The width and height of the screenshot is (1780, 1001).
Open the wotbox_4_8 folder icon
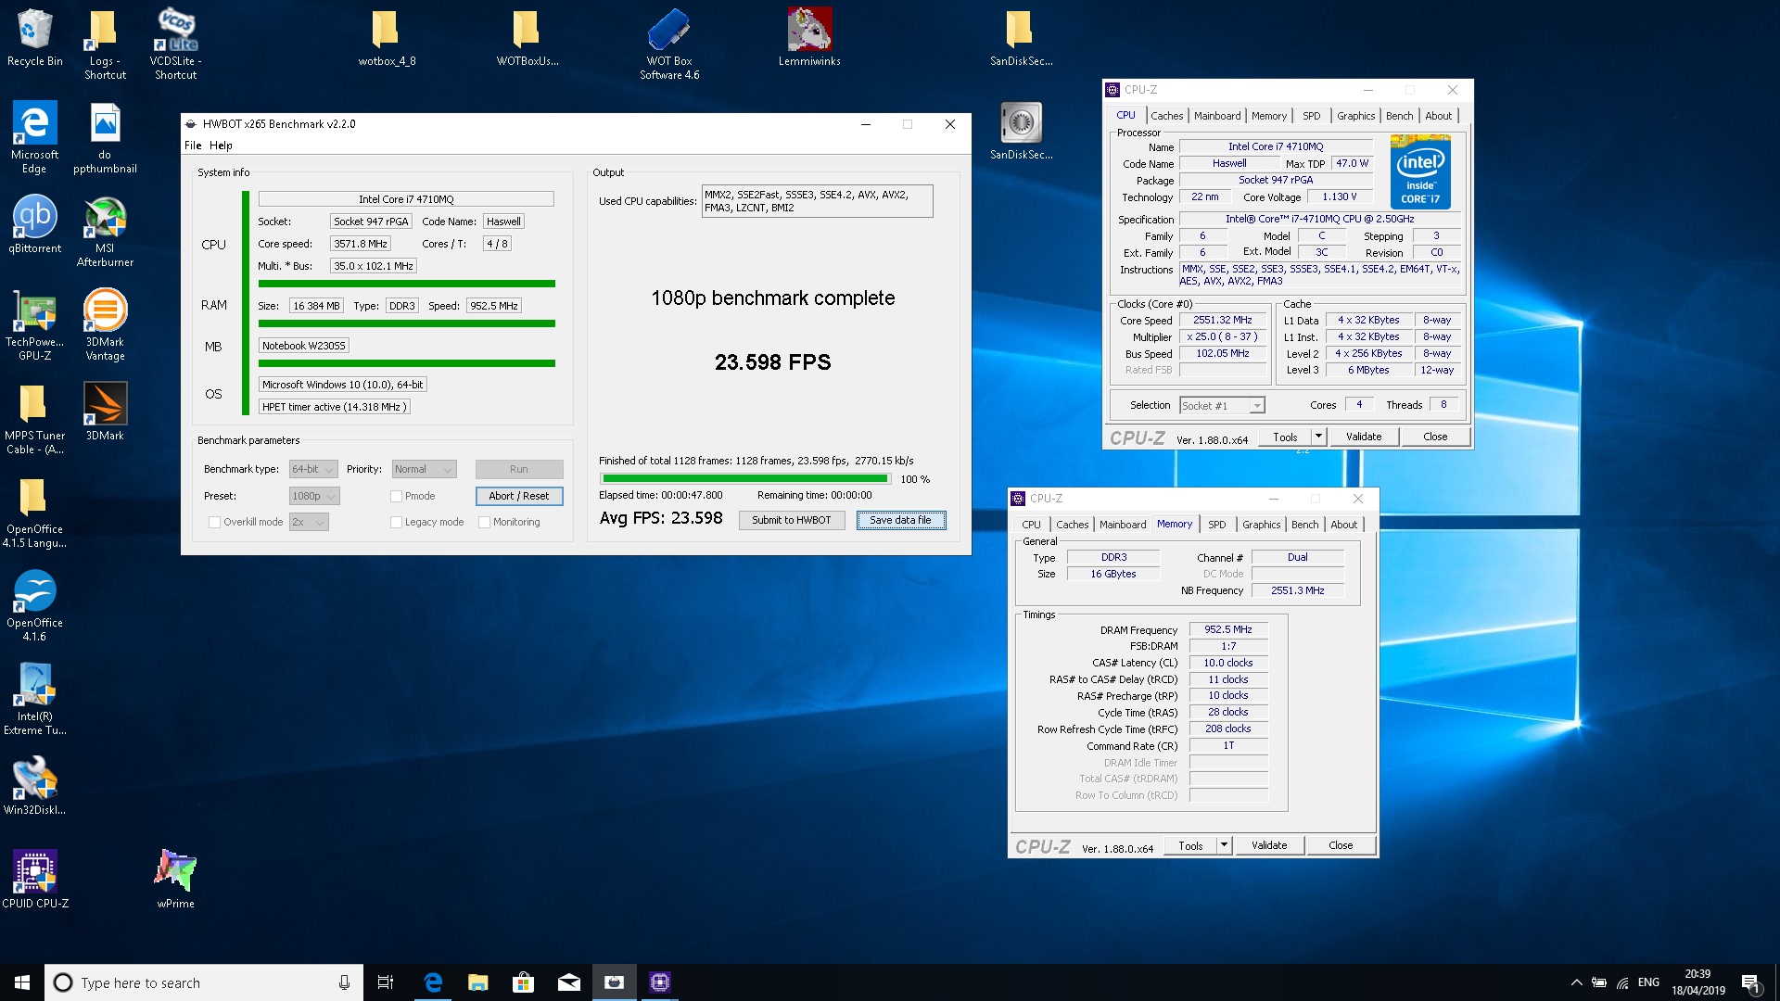(x=387, y=37)
